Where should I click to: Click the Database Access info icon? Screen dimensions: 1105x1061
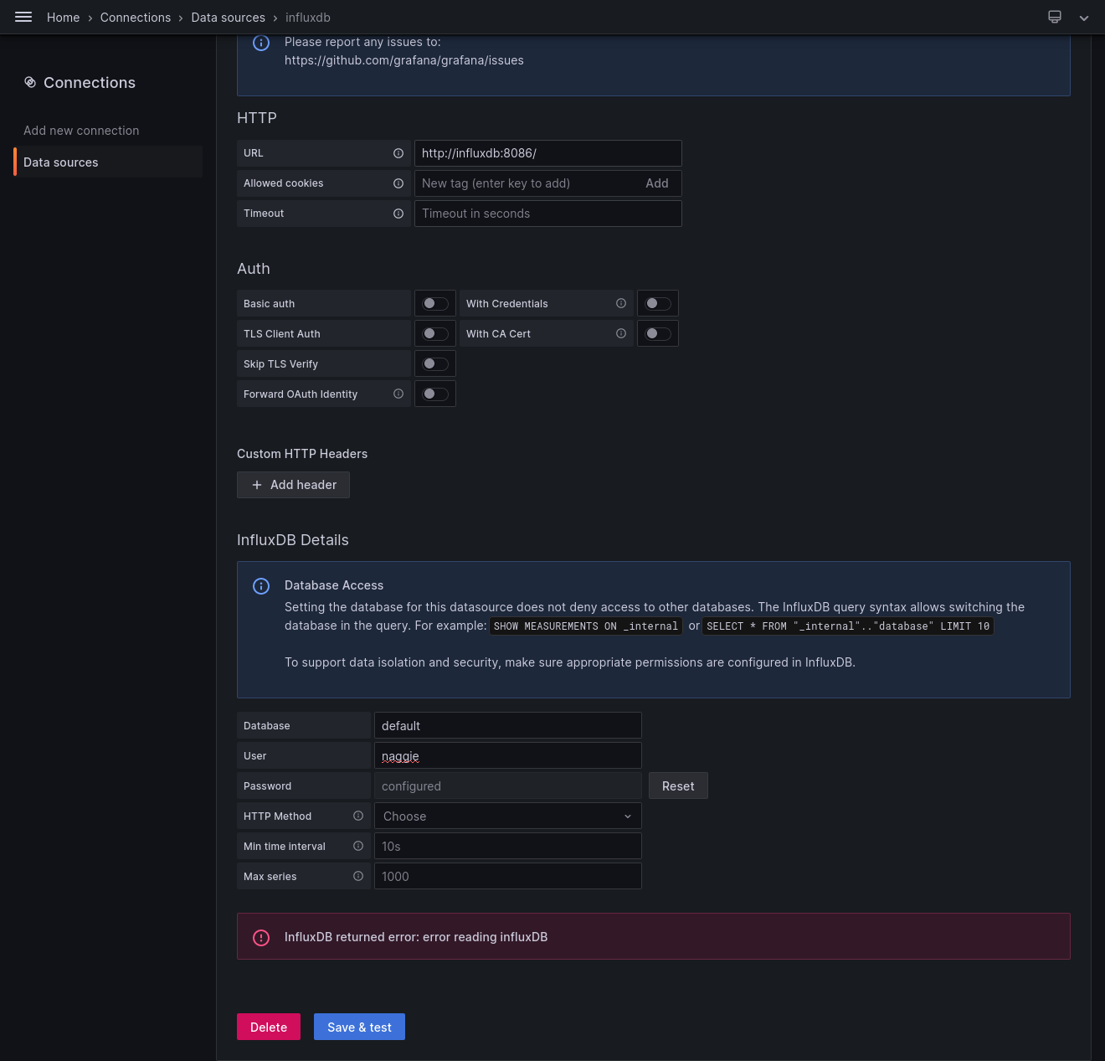261,586
